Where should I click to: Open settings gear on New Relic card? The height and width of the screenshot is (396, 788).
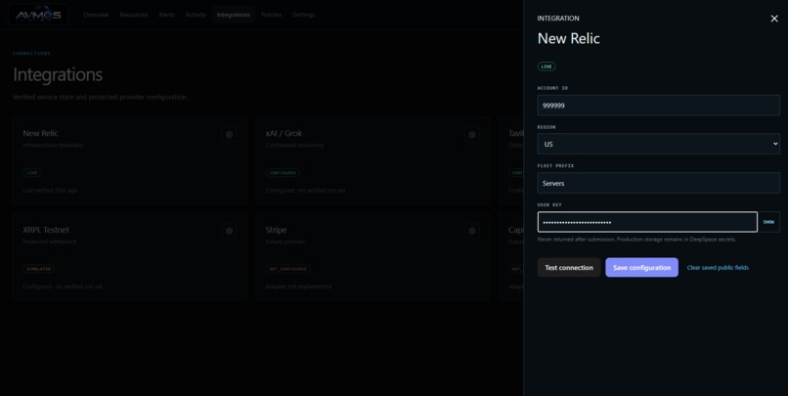[229, 134]
